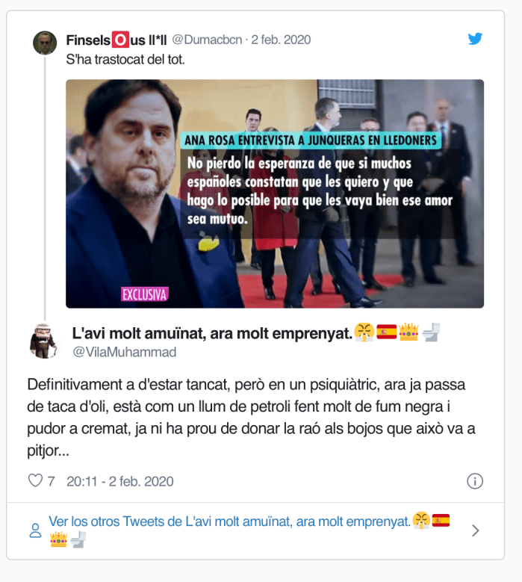522x582 pixels.
Task: Open the @Dumacbcn handle link
Action: tap(207, 40)
